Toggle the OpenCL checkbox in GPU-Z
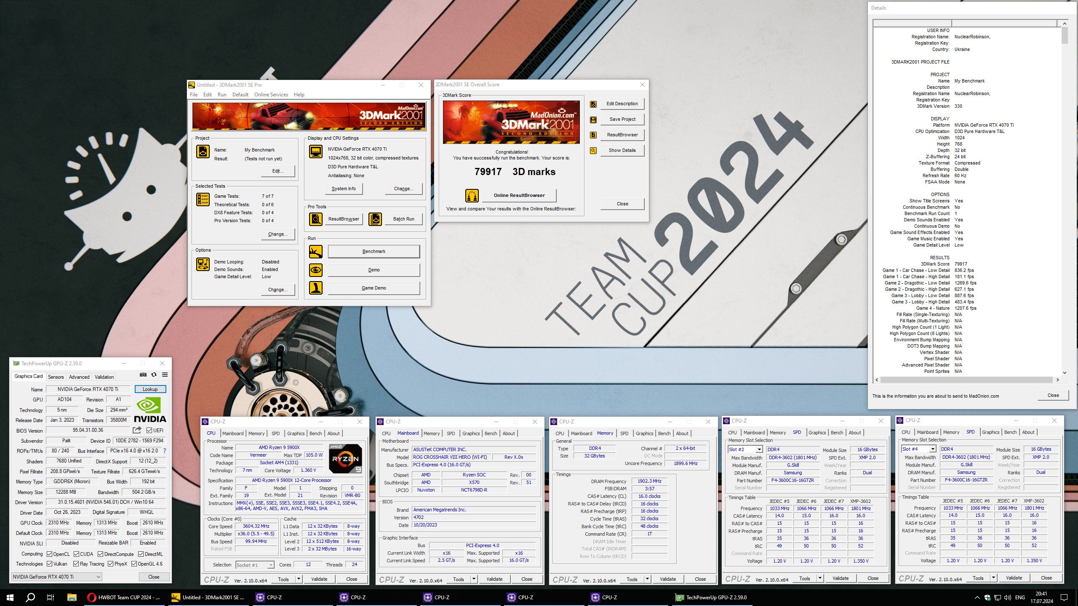1078x606 pixels. [50, 554]
